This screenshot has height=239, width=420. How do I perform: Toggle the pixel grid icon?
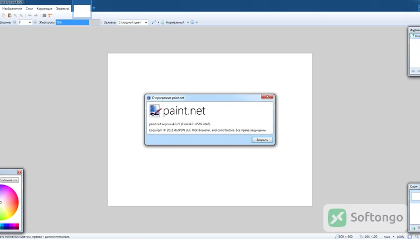[45, 16]
